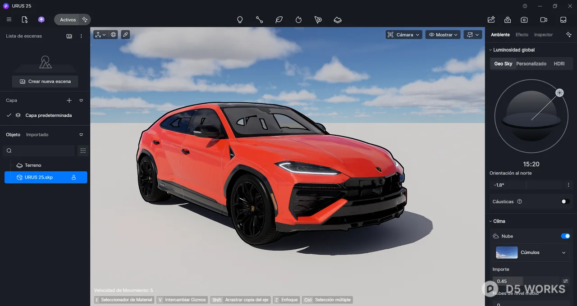Open the Cámara dropdown
Viewport: 577px width, 306px height.
pyautogui.click(x=404, y=35)
